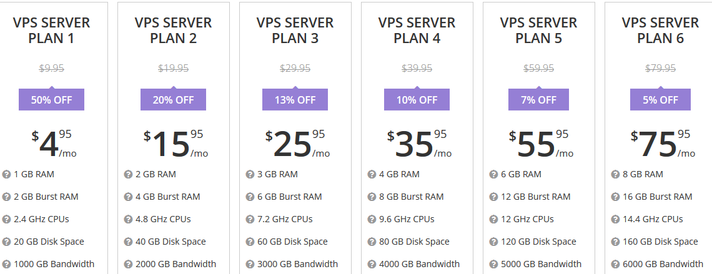Show info icon for 2.4 GHz CPUs

click(x=6, y=219)
